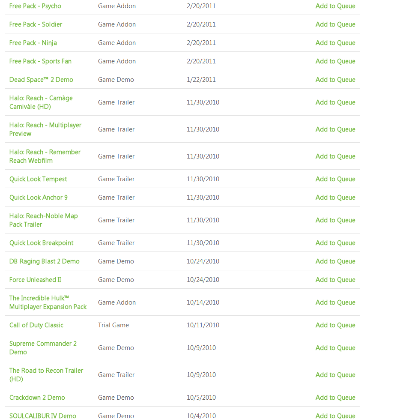Image resolution: width=406 pixels, height=419 pixels.
Task: Open the Free Pack - Soldier link
Action: 36,24
